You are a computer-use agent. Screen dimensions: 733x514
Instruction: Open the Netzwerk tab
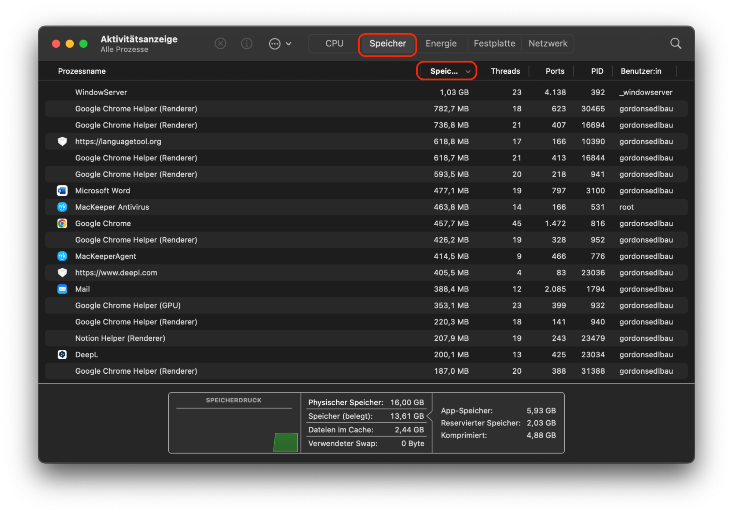547,43
